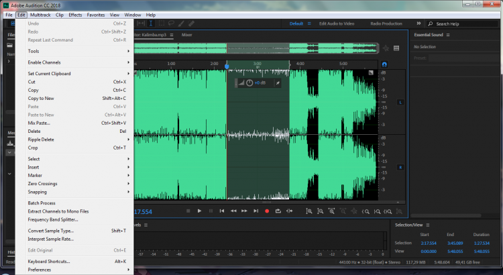Adjust the HUD volume gain knob

pos(249,83)
